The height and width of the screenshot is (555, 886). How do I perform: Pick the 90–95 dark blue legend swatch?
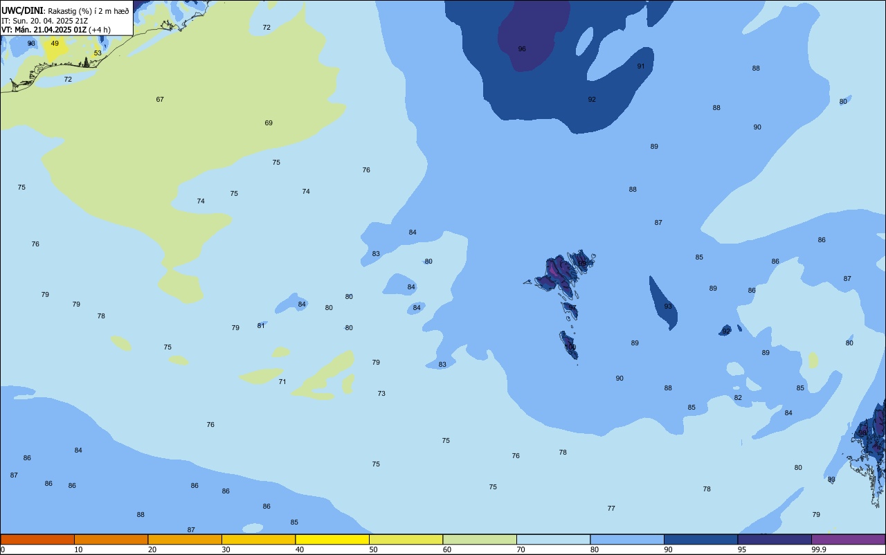pos(700,539)
